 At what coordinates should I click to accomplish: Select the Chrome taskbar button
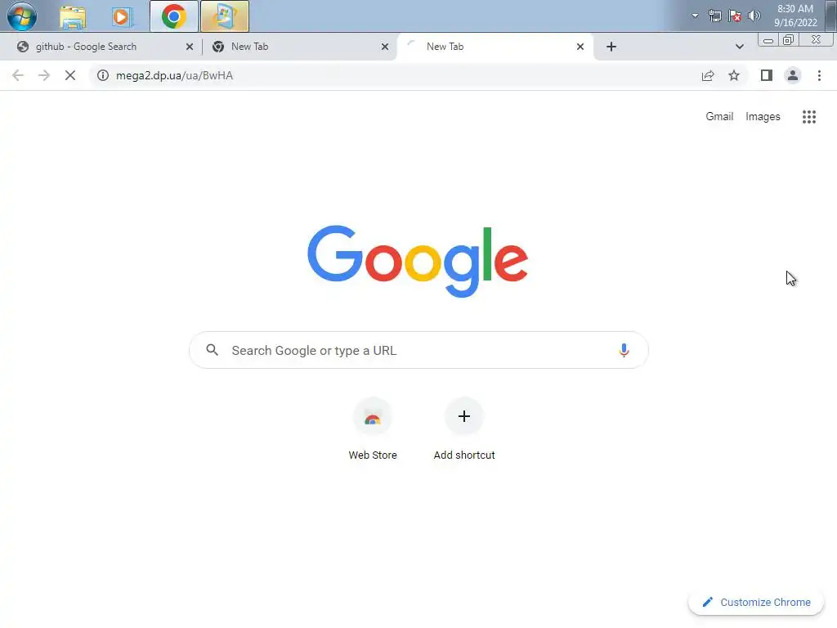[x=174, y=16]
